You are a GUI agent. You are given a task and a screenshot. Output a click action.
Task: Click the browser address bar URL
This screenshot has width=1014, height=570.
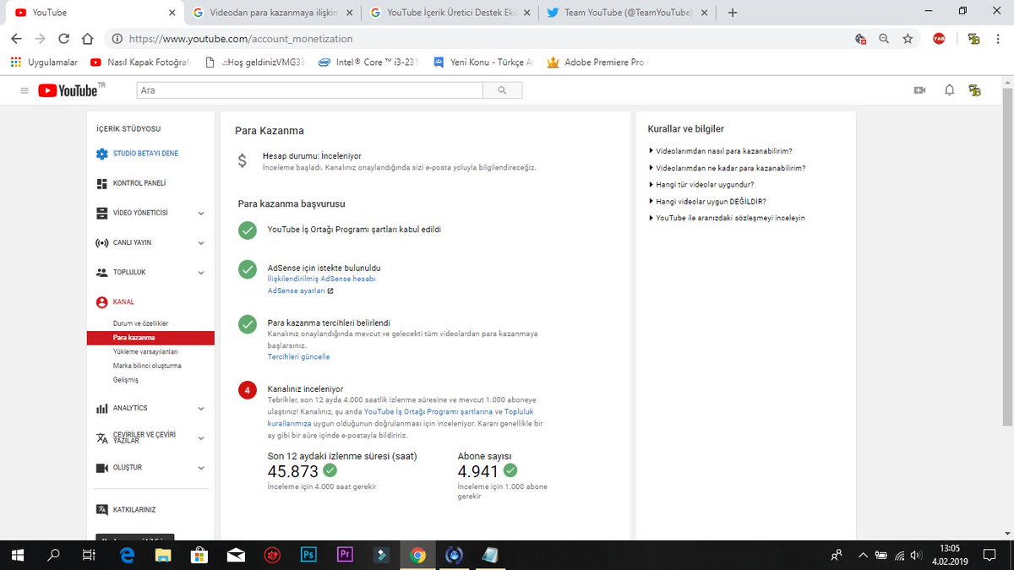[241, 39]
